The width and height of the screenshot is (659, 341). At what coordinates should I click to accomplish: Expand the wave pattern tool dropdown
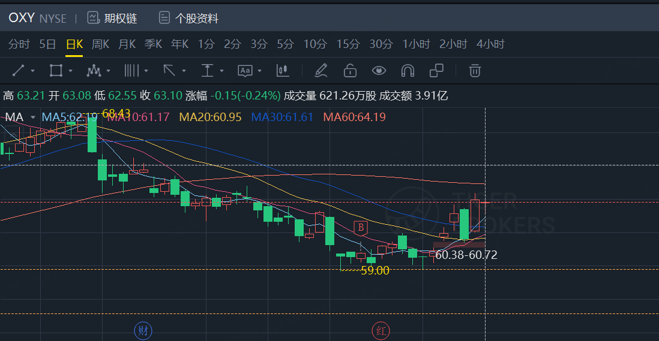109,71
